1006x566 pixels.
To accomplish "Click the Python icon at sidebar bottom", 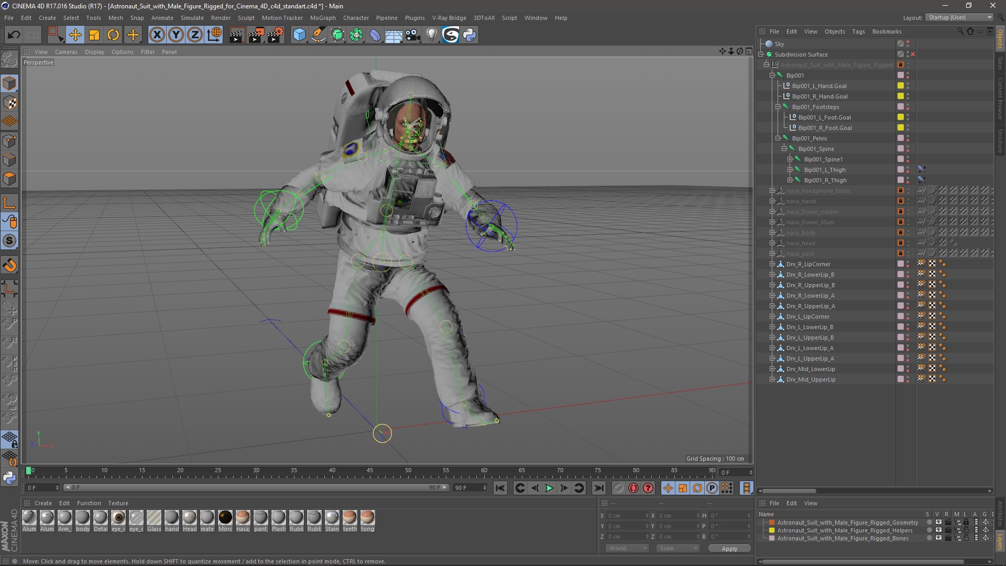I will pyautogui.click(x=9, y=477).
